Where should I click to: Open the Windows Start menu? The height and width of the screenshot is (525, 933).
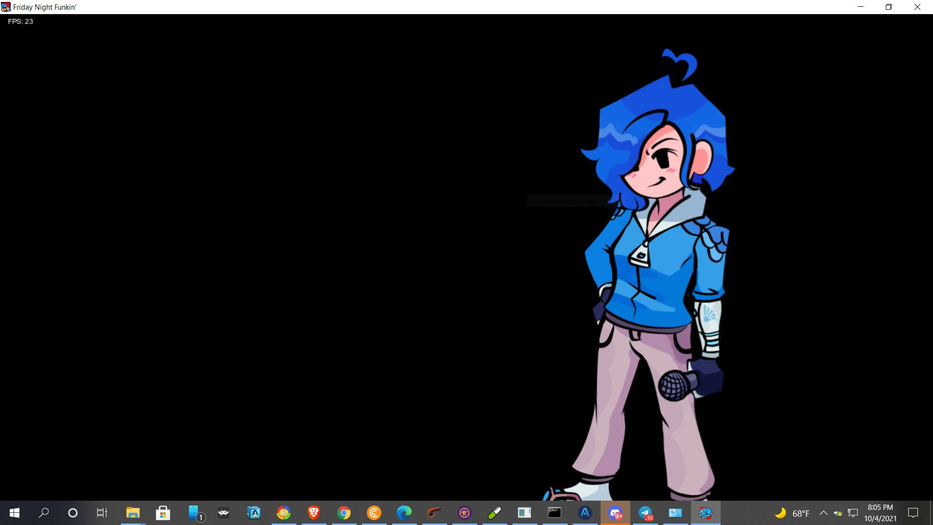(x=14, y=513)
